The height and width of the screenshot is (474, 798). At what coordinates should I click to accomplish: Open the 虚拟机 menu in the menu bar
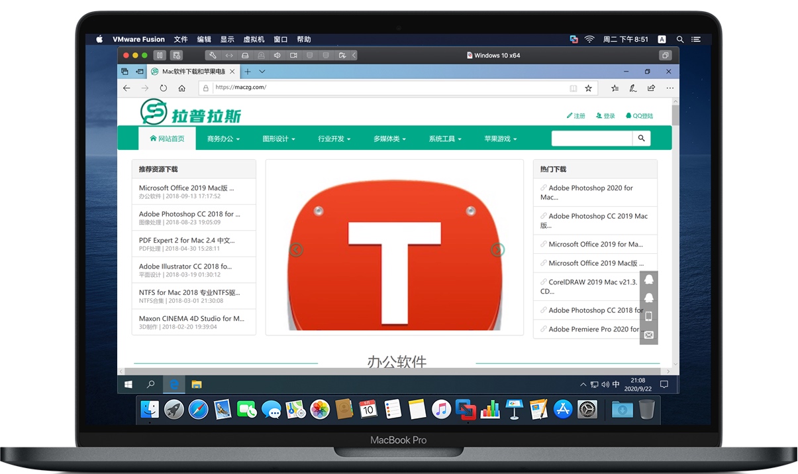254,39
